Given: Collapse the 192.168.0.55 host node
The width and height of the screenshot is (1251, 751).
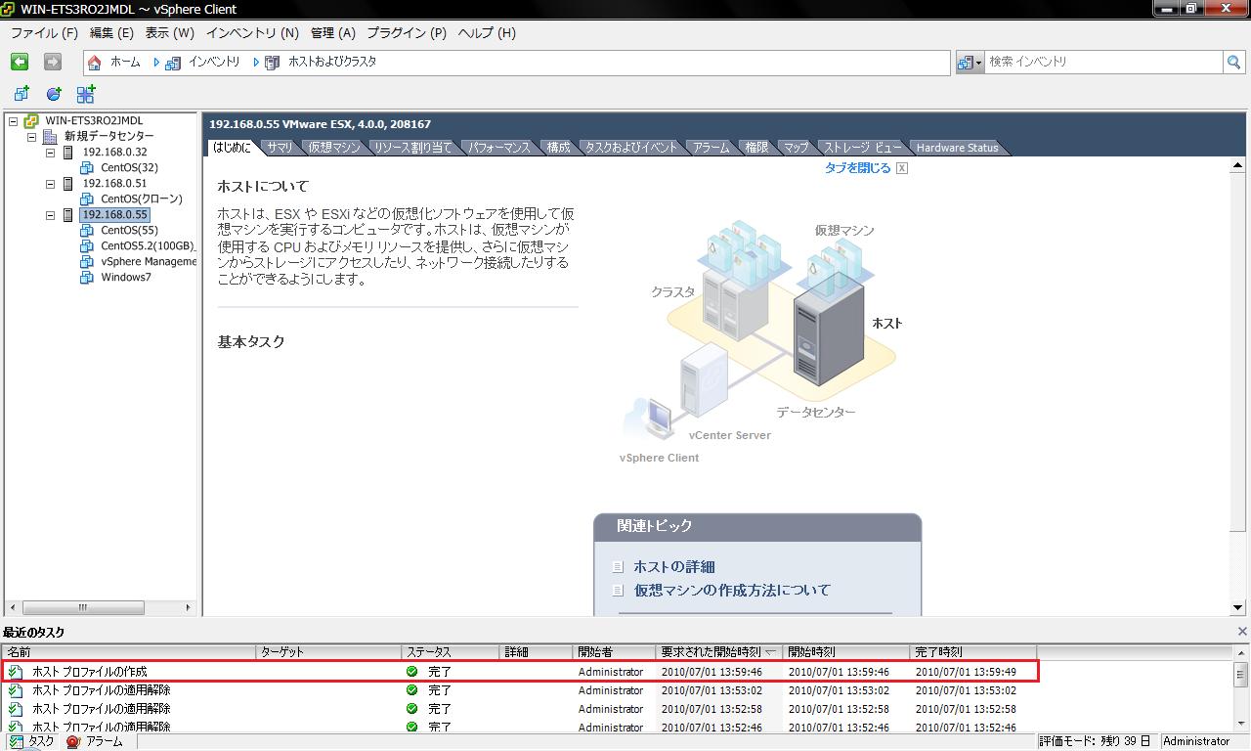Looking at the screenshot, I should point(51,215).
